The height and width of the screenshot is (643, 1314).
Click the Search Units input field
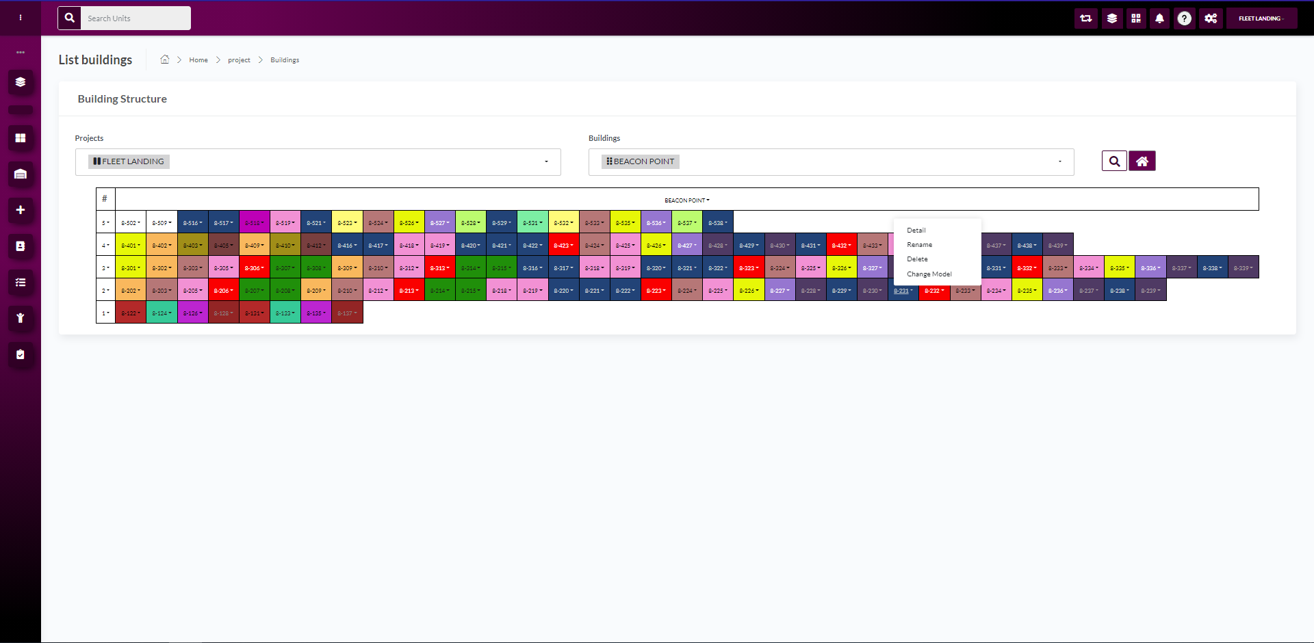(136, 18)
